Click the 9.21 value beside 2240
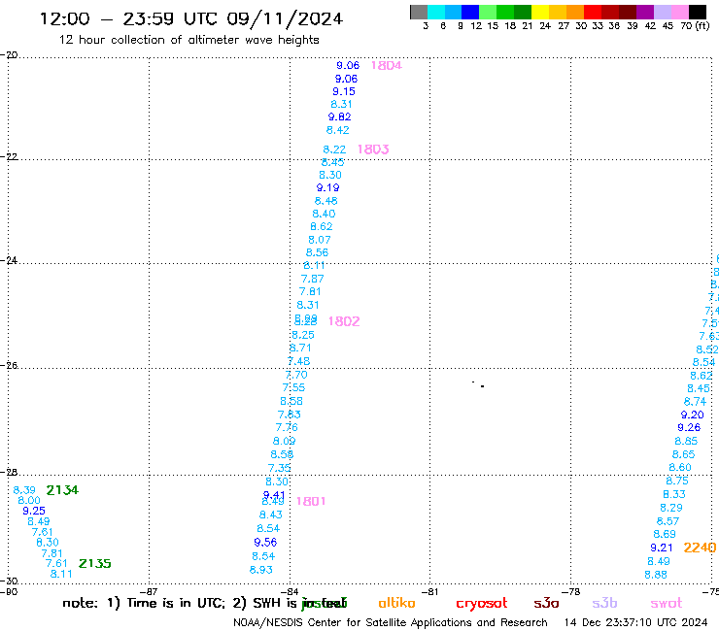 [662, 548]
